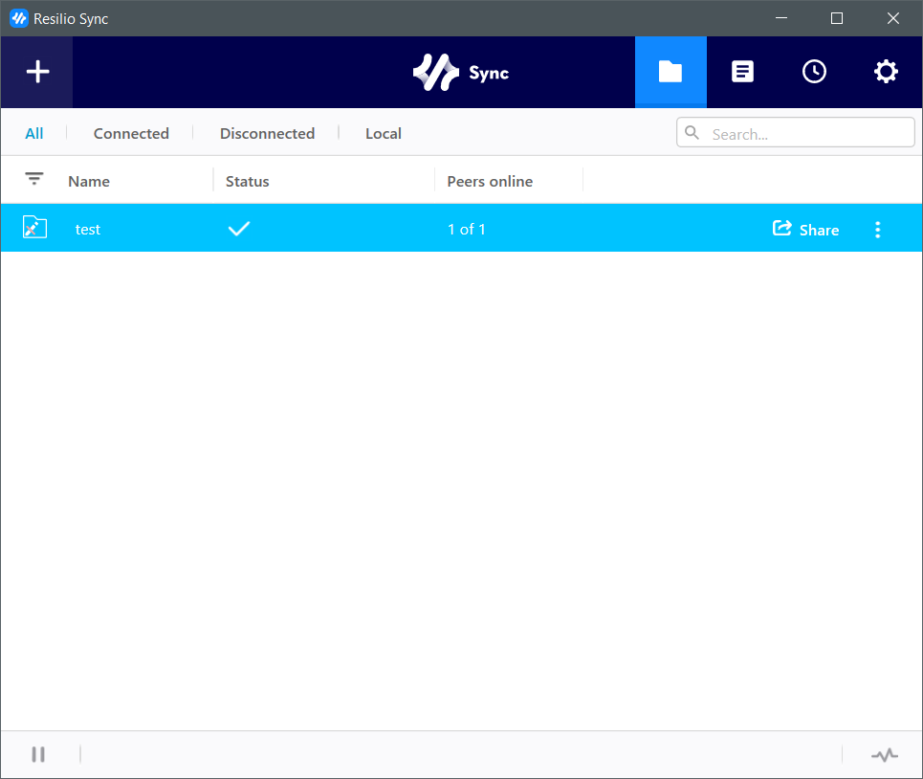Sort by the Status column header
The image size is (923, 779).
(247, 182)
